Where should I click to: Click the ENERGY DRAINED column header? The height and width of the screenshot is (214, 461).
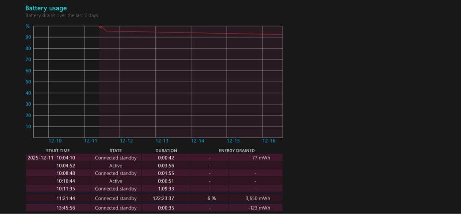click(x=236, y=150)
